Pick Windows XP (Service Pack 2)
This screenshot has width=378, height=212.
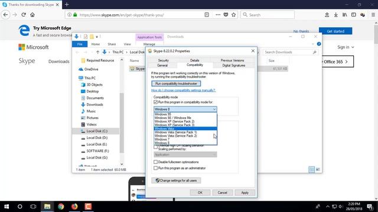[185, 121]
